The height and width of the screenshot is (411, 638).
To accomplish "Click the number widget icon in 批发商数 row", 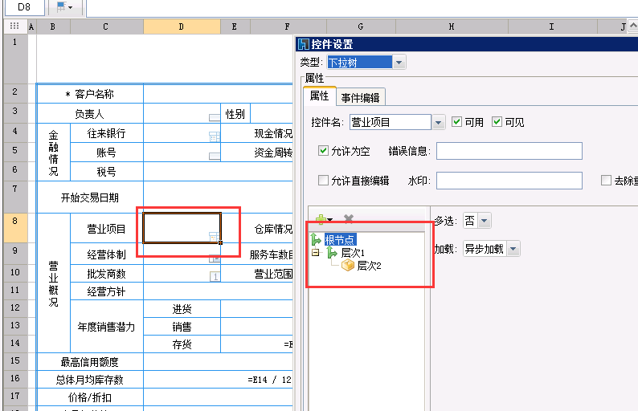I will [215, 276].
